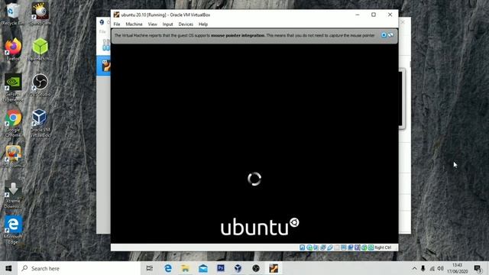Click the display status icon in VM status bar
489x275 pixels.
click(344, 247)
